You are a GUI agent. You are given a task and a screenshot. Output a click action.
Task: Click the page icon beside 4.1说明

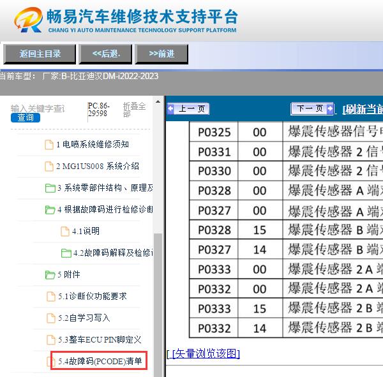click(x=65, y=231)
